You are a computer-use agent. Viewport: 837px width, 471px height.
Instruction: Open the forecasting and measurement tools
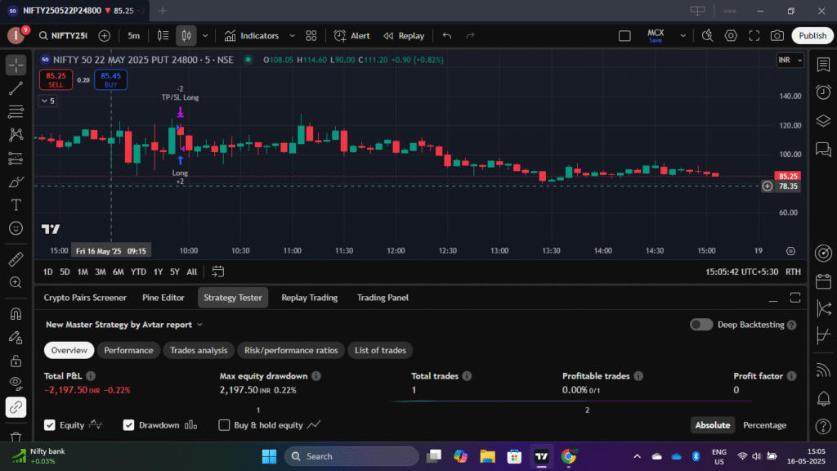click(x=16, y=159)
